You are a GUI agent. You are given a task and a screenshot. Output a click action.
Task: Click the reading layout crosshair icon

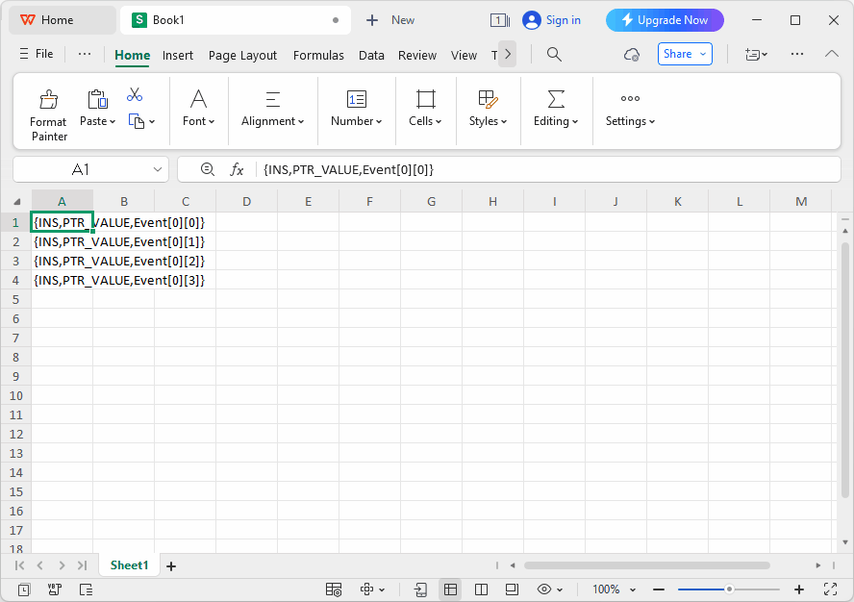pos(367,589)
